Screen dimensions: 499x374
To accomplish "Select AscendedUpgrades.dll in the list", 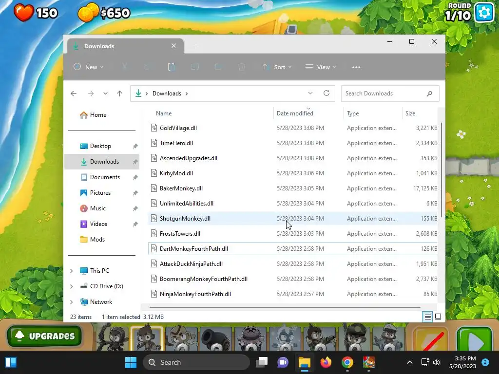I will (293, 158).
